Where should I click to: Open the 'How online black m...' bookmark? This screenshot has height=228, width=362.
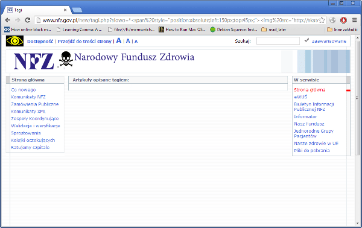pyautogui.click(x=28, y=30)
